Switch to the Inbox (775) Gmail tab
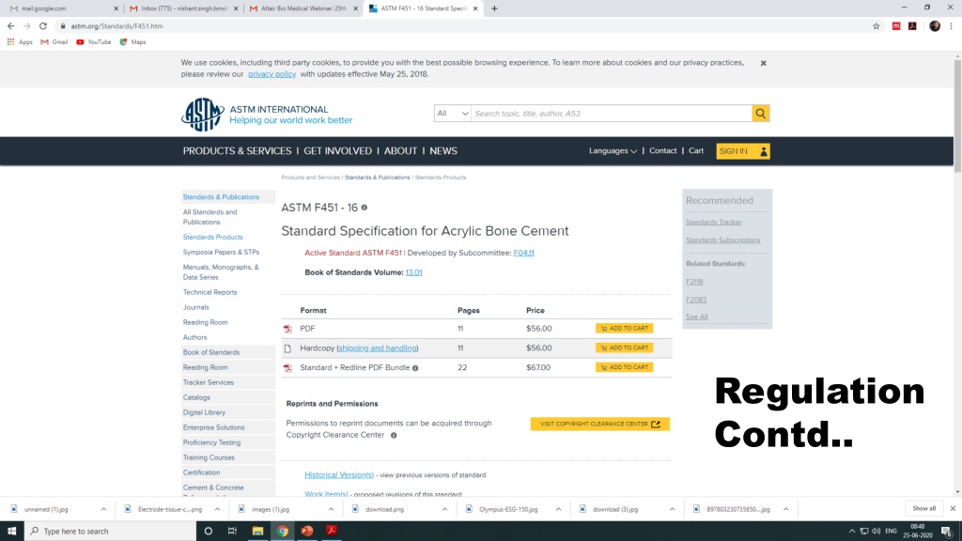 click(x=183, y=8)
